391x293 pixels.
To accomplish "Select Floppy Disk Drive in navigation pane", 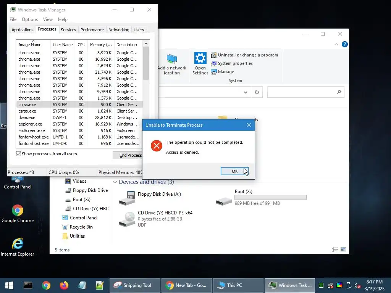I will pyautogui.click(x=87, y=190).
